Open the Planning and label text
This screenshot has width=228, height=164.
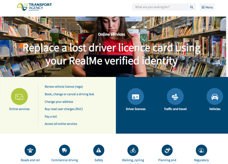[167, 160]
